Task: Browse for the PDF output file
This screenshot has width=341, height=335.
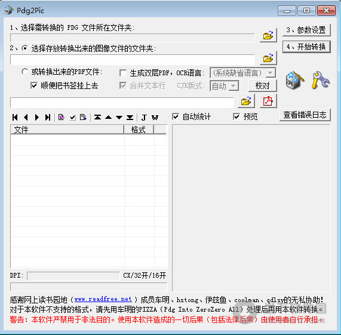Action: (x=246, y=101)
